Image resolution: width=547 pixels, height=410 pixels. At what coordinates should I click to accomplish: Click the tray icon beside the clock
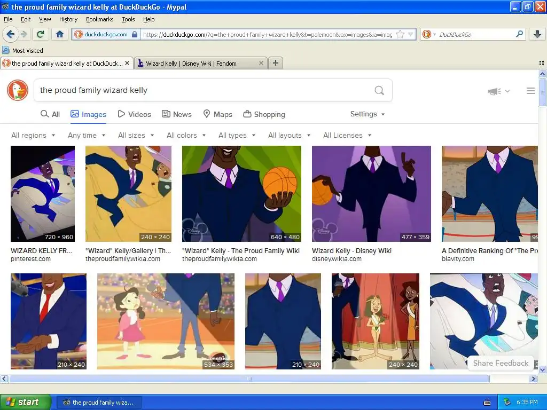[507, 403]
